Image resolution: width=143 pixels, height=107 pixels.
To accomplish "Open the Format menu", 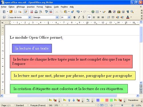I will 40,7.
